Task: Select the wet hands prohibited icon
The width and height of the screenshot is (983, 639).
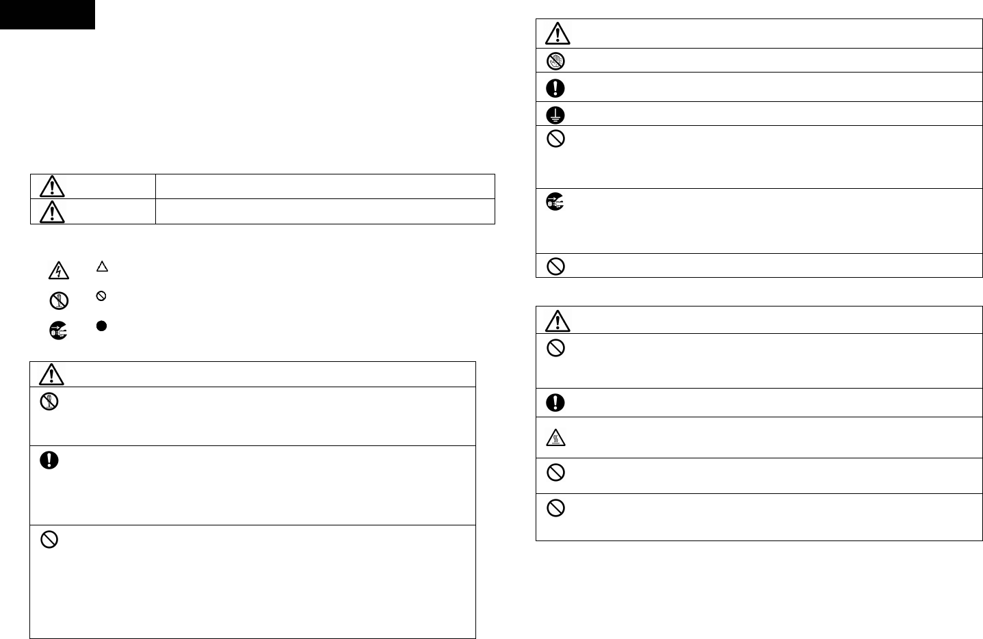Action: (x=555, y=61)
